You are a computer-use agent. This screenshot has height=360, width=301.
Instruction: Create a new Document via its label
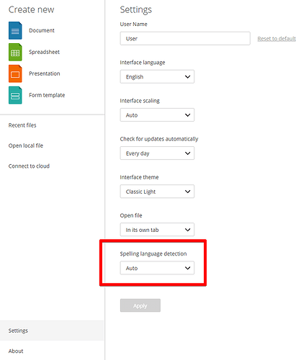pyautogui.click(x=42, y=30)
